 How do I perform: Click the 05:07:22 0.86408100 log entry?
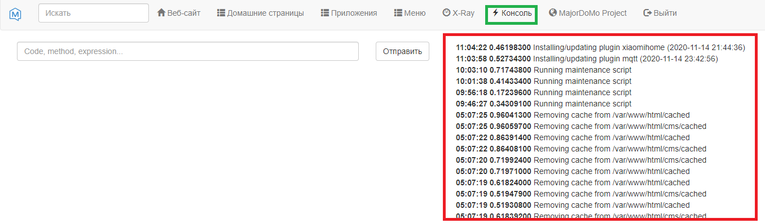(x=581, y=149)
